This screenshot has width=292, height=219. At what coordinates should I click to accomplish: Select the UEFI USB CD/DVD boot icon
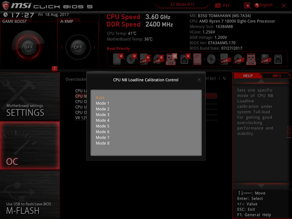point(158,59)
